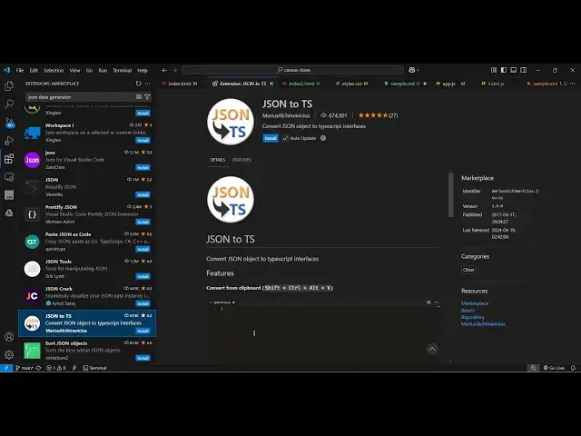
Task: Open the Edit menu
Action: (x=34, y=70)
